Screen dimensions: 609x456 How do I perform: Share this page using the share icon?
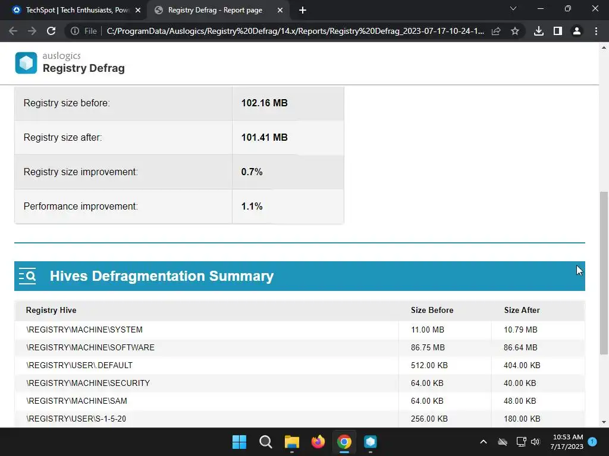click(x=496, y=31)
